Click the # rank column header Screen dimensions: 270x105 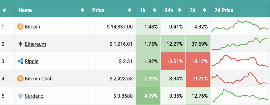click(x=4, y=10)
